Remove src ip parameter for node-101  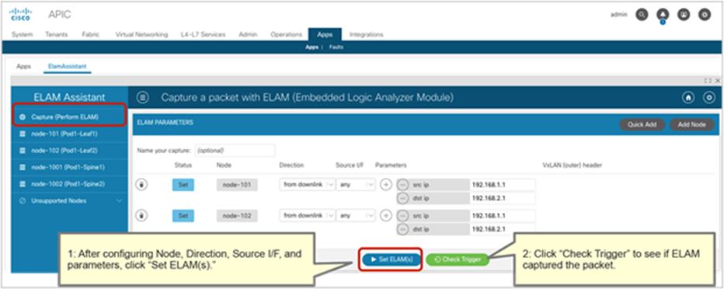(402, 185)
